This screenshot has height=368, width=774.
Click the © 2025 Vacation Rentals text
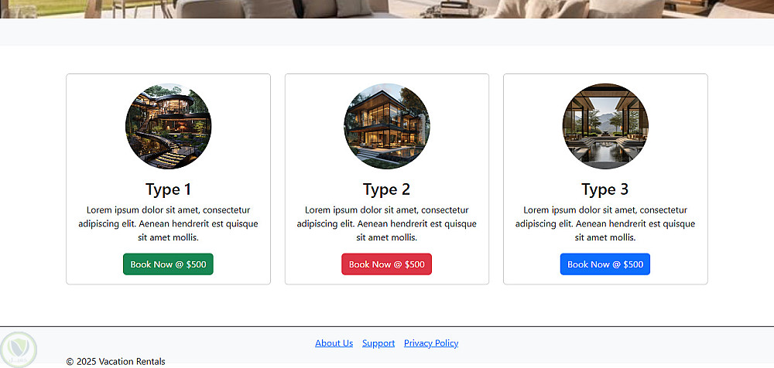pos(116,361)
